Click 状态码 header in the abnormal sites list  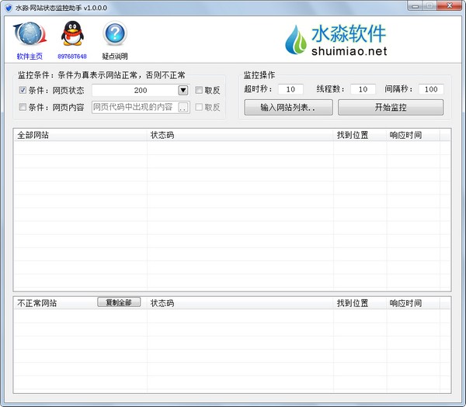(241, 303)
